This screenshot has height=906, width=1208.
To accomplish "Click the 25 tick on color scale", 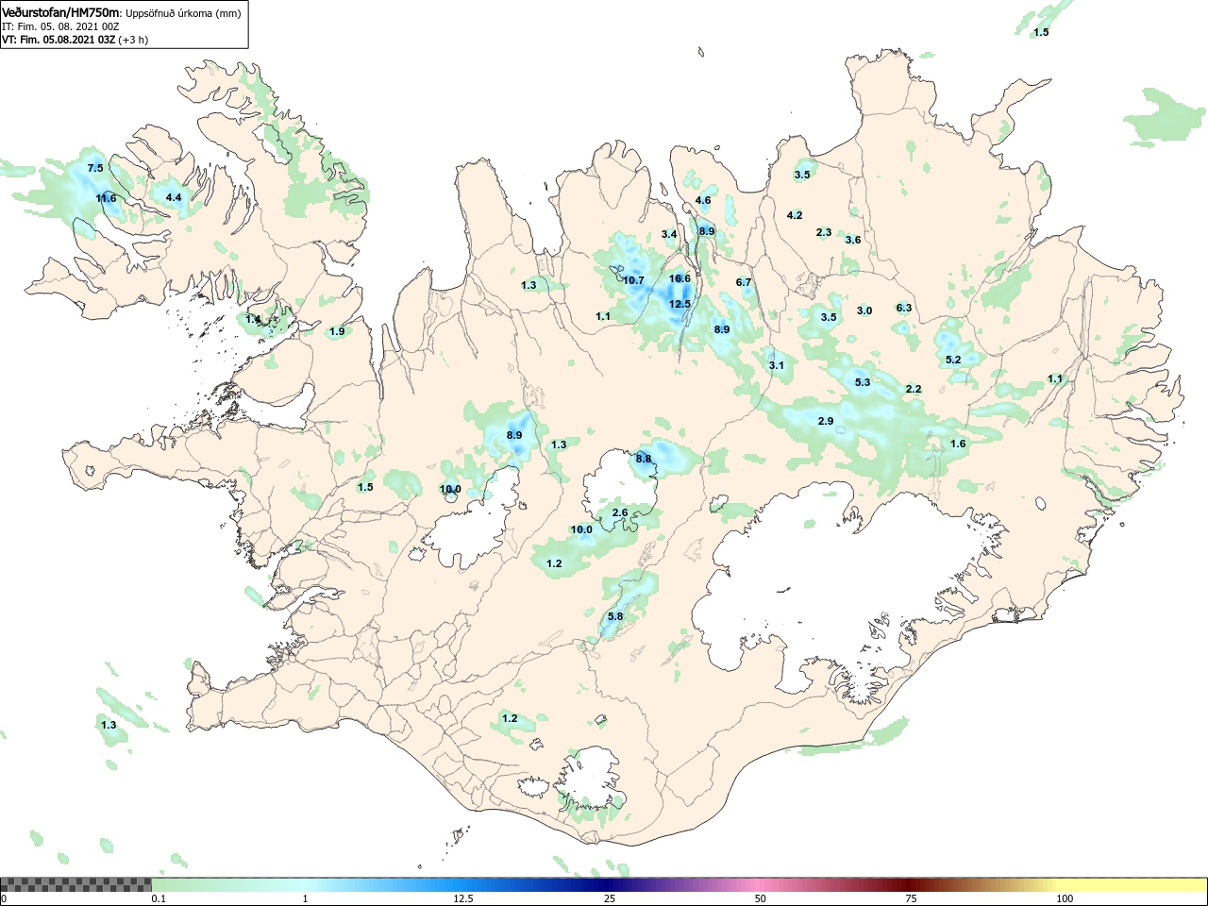I will 611,898.
